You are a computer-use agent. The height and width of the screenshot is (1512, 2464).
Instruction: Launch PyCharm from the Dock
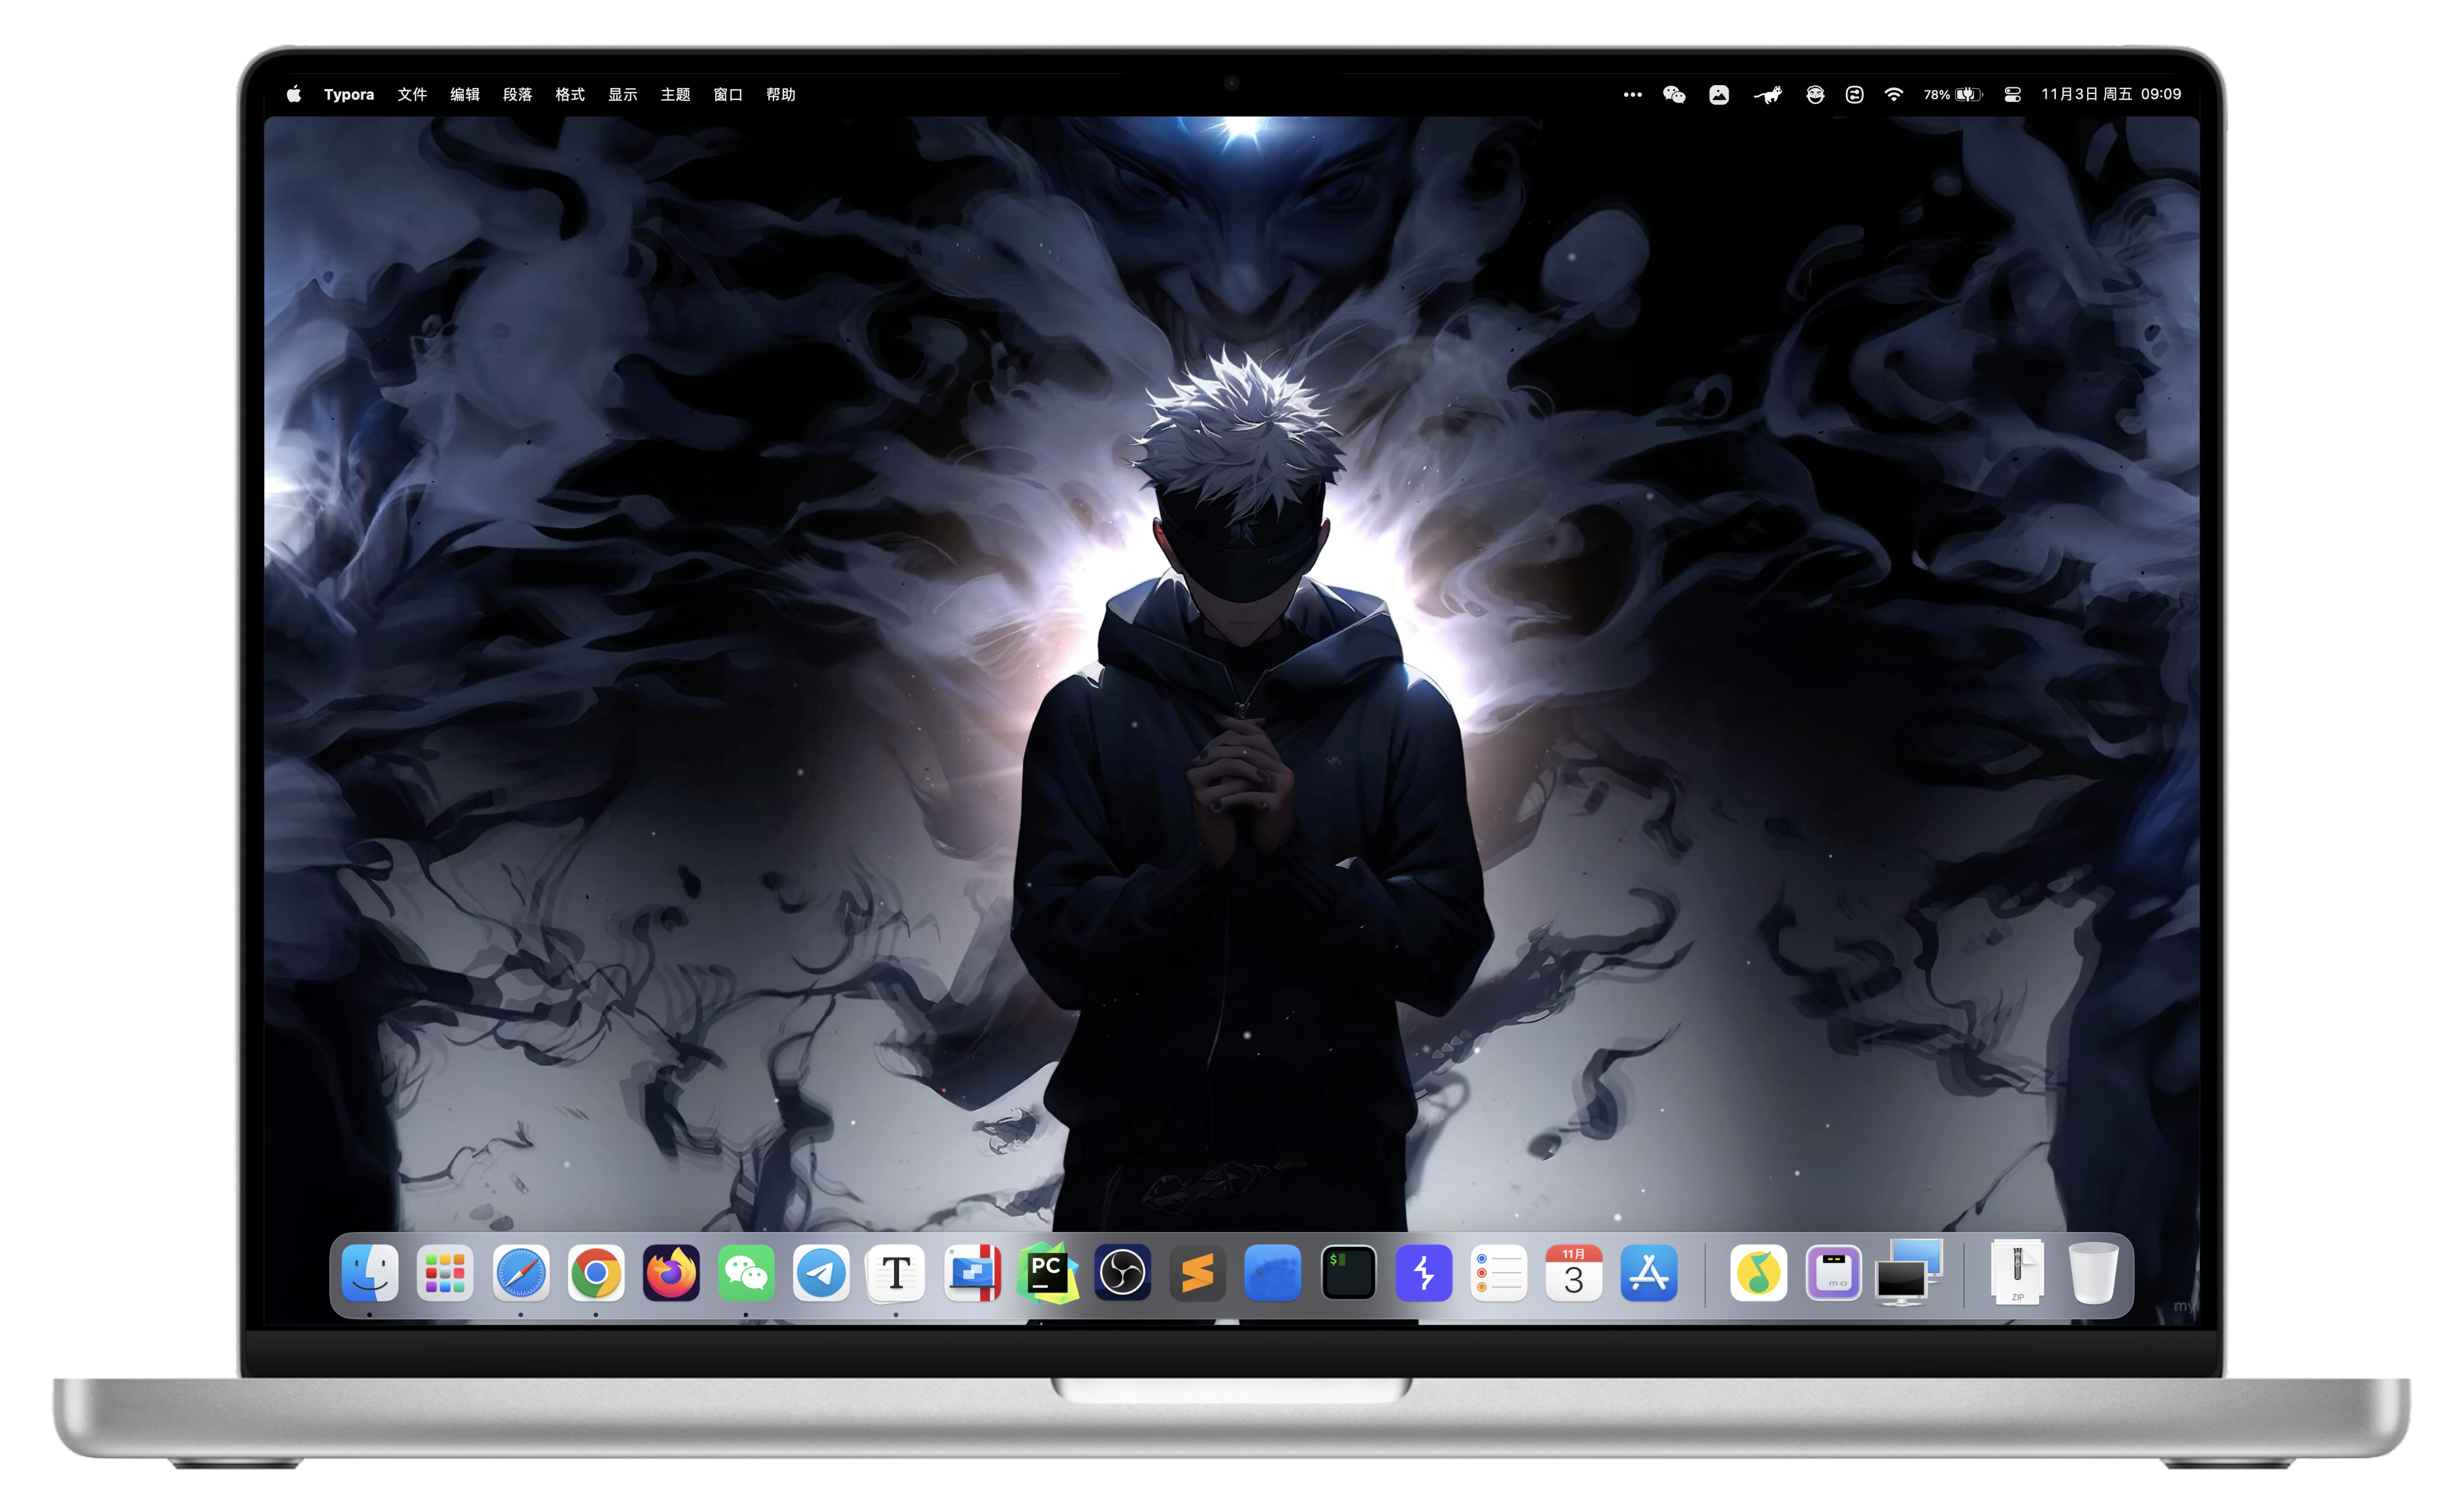1046,1273
